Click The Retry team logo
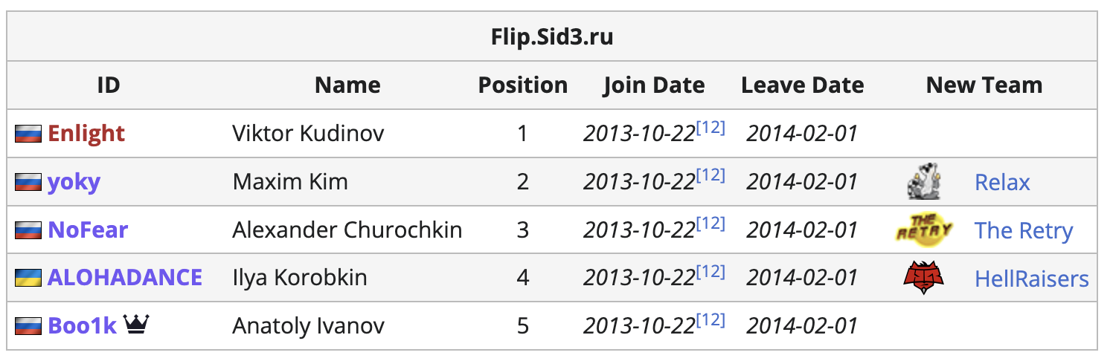This screenshot has height=361, width=1113. 923,230
